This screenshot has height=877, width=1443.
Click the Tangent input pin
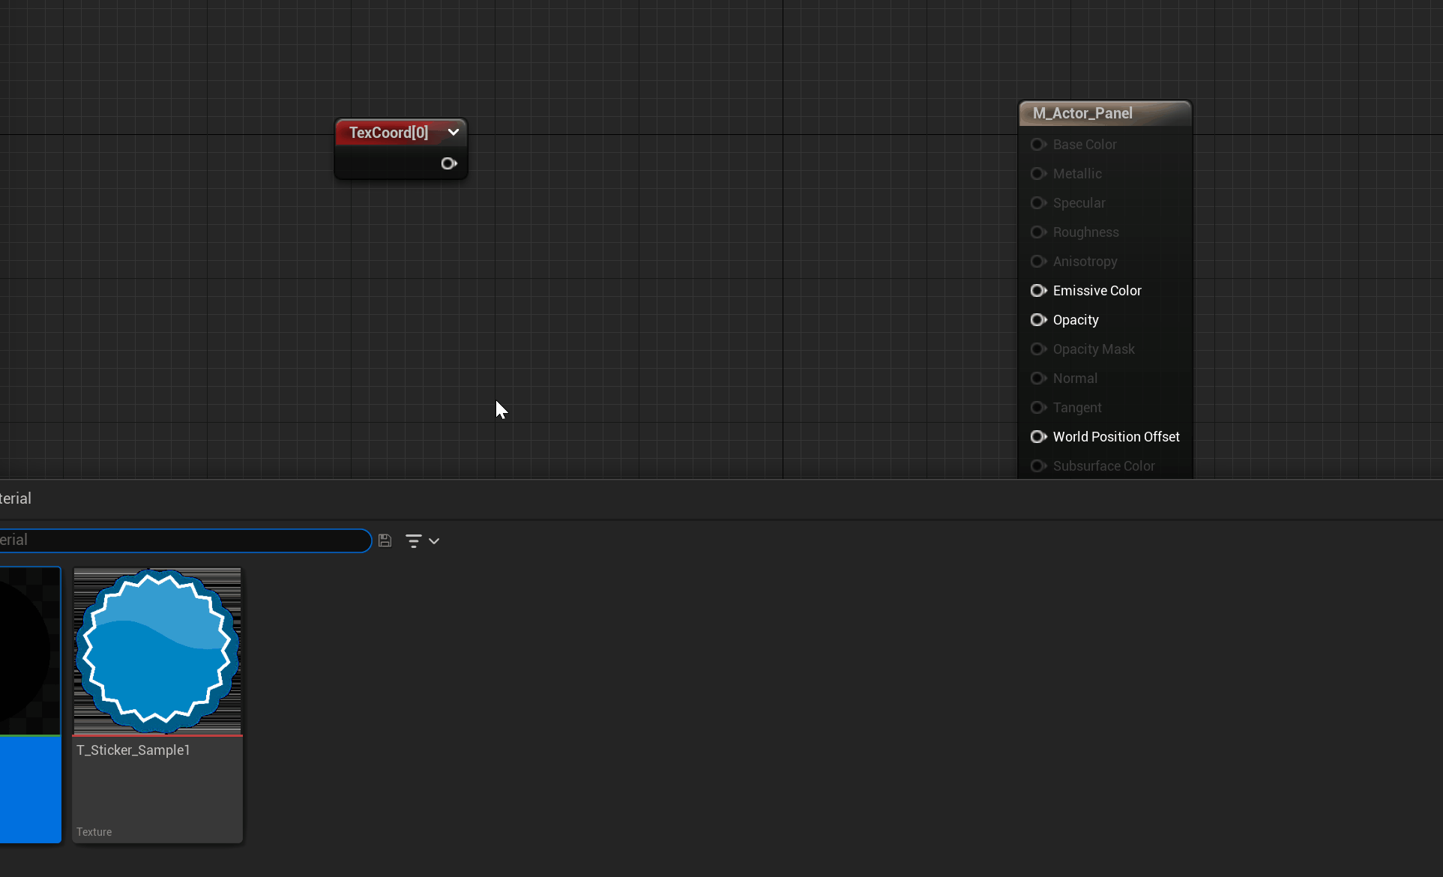click(x=1038, y=408)
